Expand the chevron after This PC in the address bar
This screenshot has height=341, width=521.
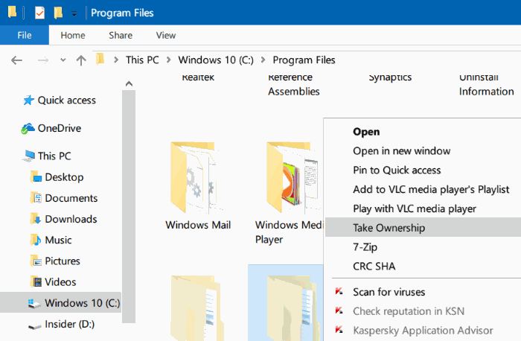click(169, 60)
